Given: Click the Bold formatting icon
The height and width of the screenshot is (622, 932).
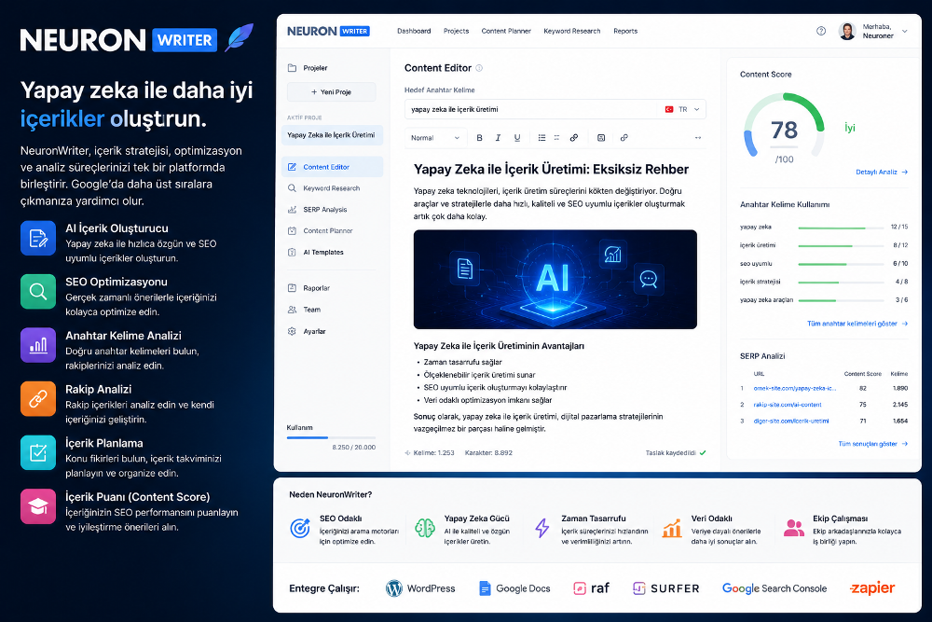Looking at the screenshot, I should point(479,137).
